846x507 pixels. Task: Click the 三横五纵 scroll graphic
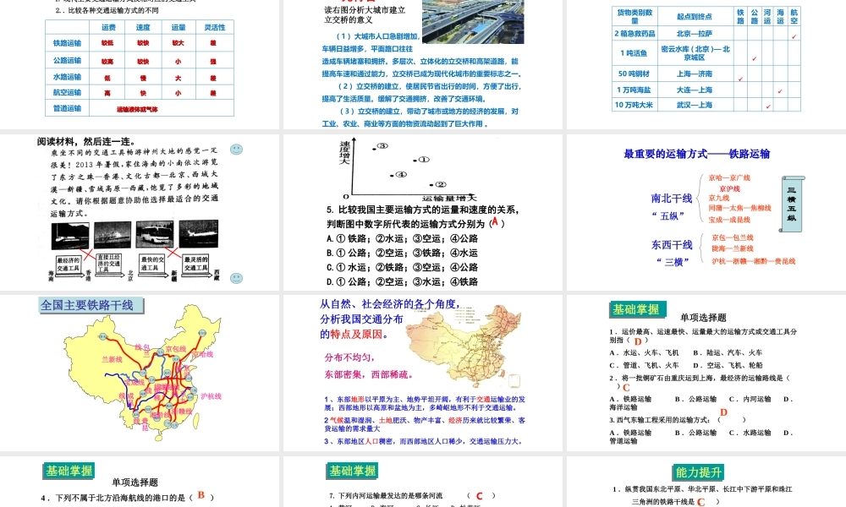(792, 204)
